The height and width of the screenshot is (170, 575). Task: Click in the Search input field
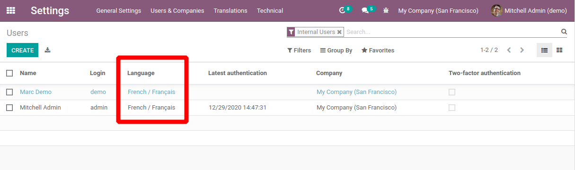coord(452,32)
